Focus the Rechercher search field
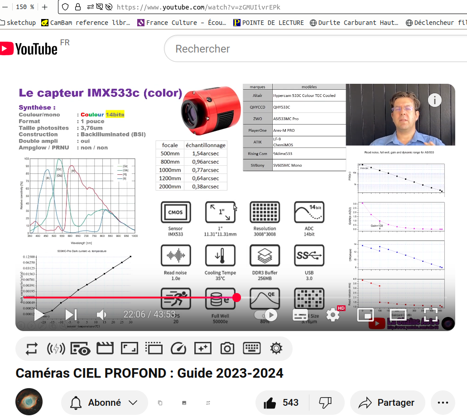 click(316, 48)
